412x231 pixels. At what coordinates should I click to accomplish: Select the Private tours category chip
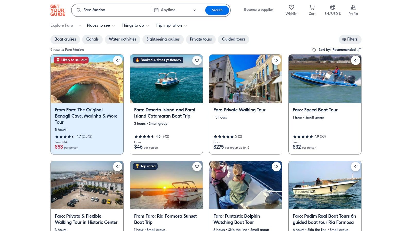201,39
